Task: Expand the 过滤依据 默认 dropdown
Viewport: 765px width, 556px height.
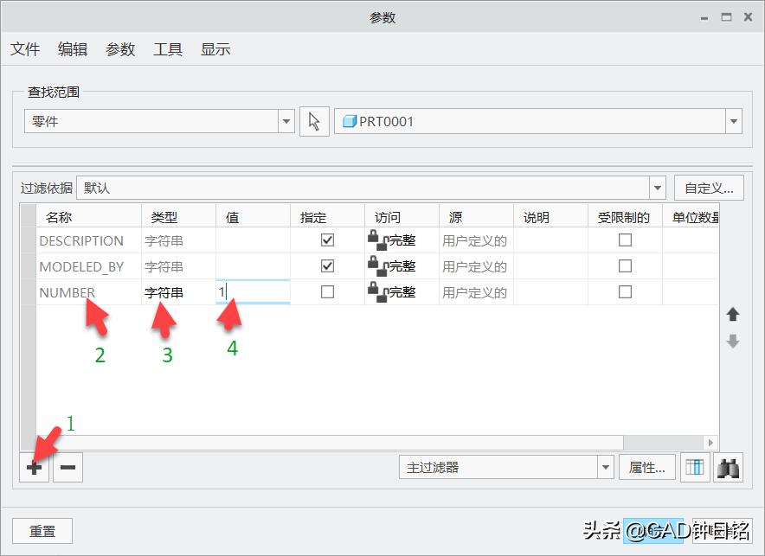Action: tap(659, 187)
